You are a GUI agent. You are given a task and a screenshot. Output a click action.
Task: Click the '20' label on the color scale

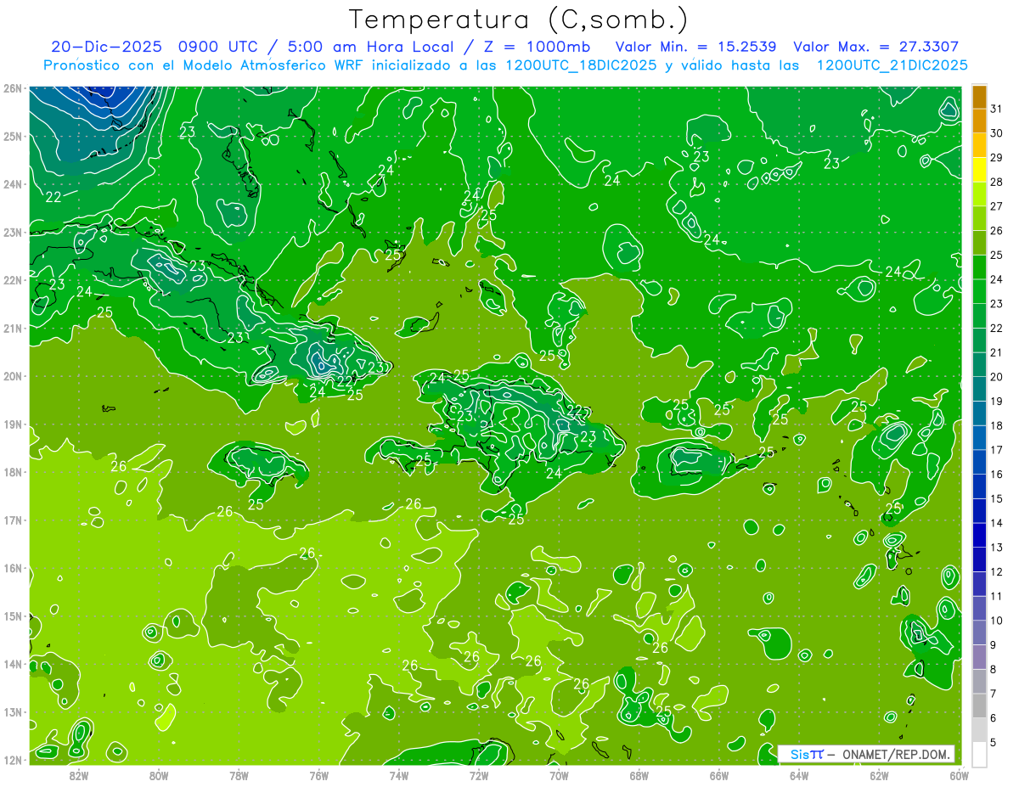click(x=997, y=377)
